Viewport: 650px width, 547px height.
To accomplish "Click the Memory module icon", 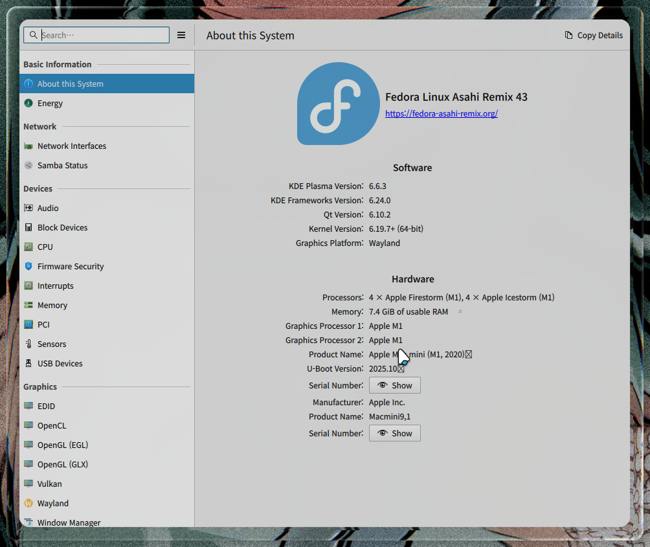I will click(x=28, y=305).
